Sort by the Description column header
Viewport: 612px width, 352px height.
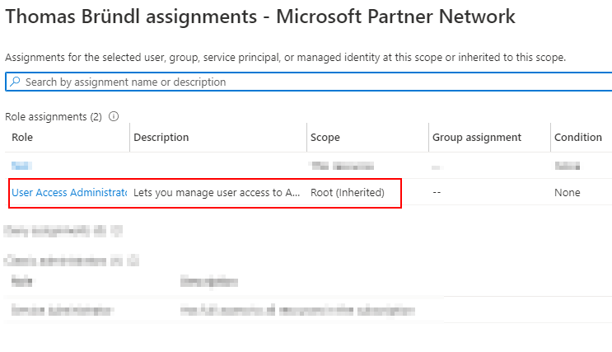coord(161,137)
